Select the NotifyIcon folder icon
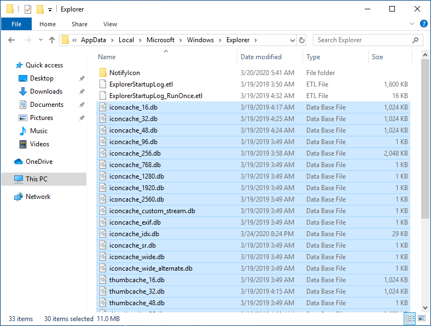Screen dimensions: 431x326 (103, 73)
